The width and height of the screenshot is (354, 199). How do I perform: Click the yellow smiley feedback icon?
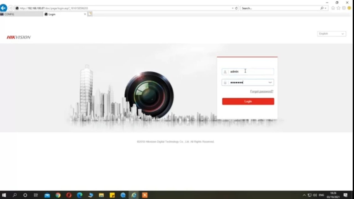[349, 8]
